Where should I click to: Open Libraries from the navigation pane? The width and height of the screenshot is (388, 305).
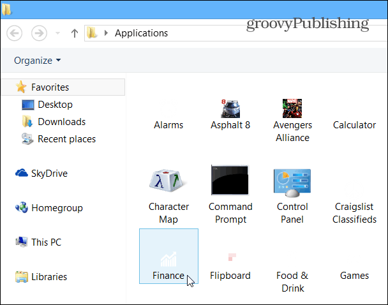49,277
